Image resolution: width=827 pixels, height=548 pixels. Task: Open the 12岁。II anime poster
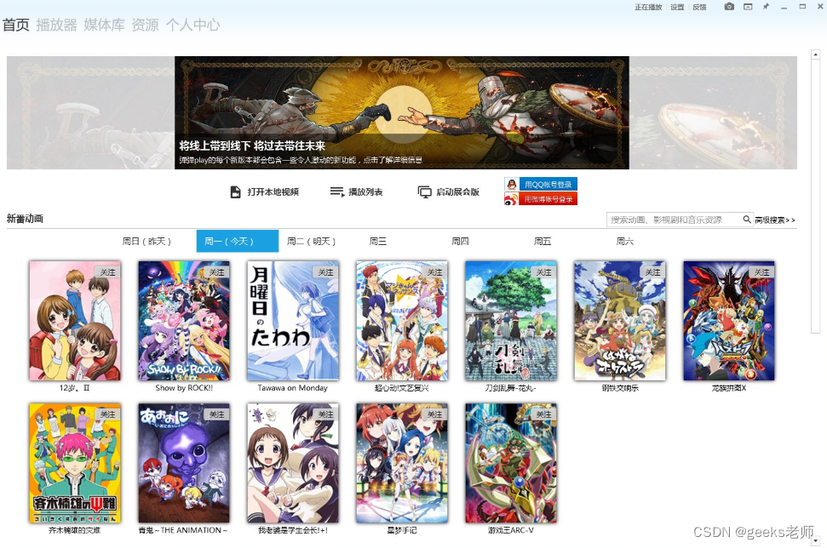coord(75,321)
